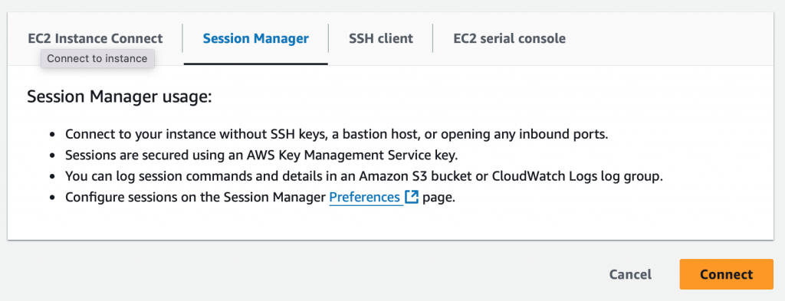
Task: Click the AWS Key Management Service bullet text
Action: click(x=261, y=155)
